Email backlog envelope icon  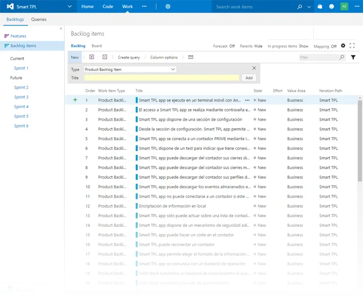[191, 57]
